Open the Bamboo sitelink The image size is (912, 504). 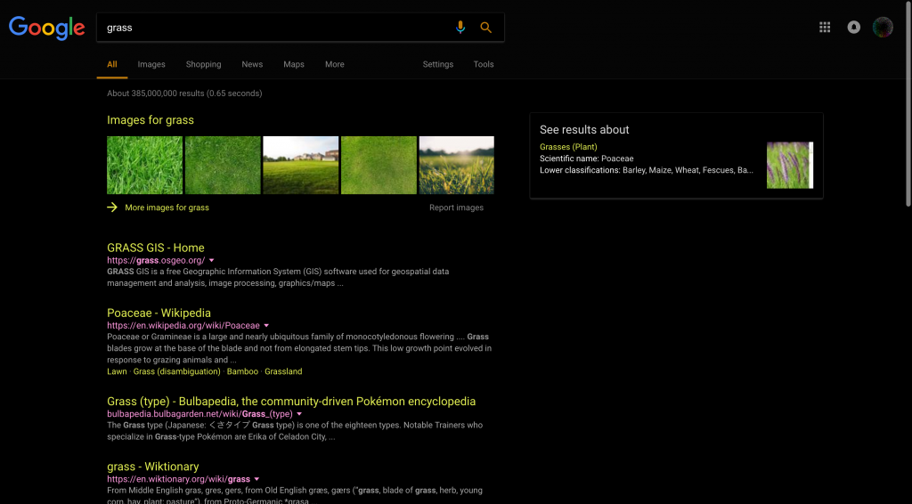[x=242, y=371]
